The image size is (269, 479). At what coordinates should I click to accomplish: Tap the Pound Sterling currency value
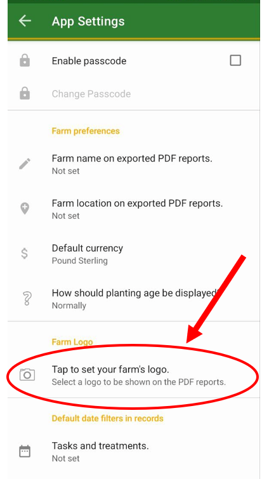point(80,261)
